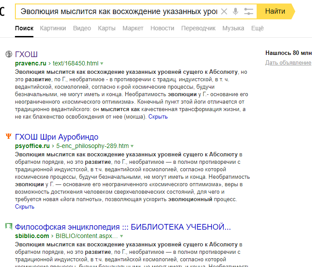The height and width of the screenshot is (267, 312).
Task: Open the BIBLIO/content.aspx path link
Action: tap(87, 236)
